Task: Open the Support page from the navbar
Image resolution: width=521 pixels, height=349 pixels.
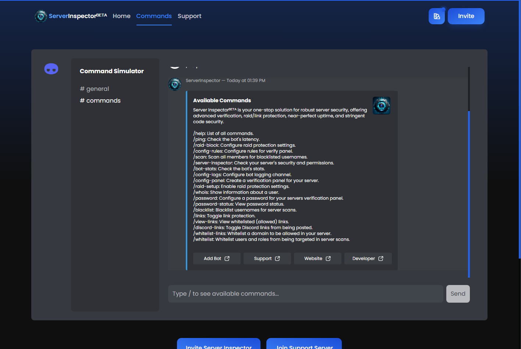Action: [189, 16]
